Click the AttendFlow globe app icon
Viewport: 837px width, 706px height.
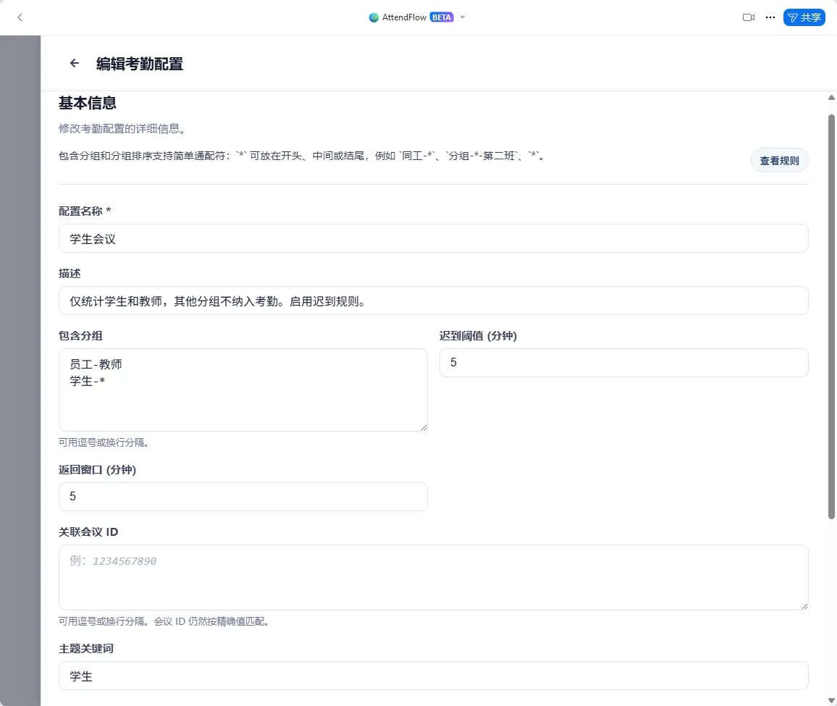[374, 17]
